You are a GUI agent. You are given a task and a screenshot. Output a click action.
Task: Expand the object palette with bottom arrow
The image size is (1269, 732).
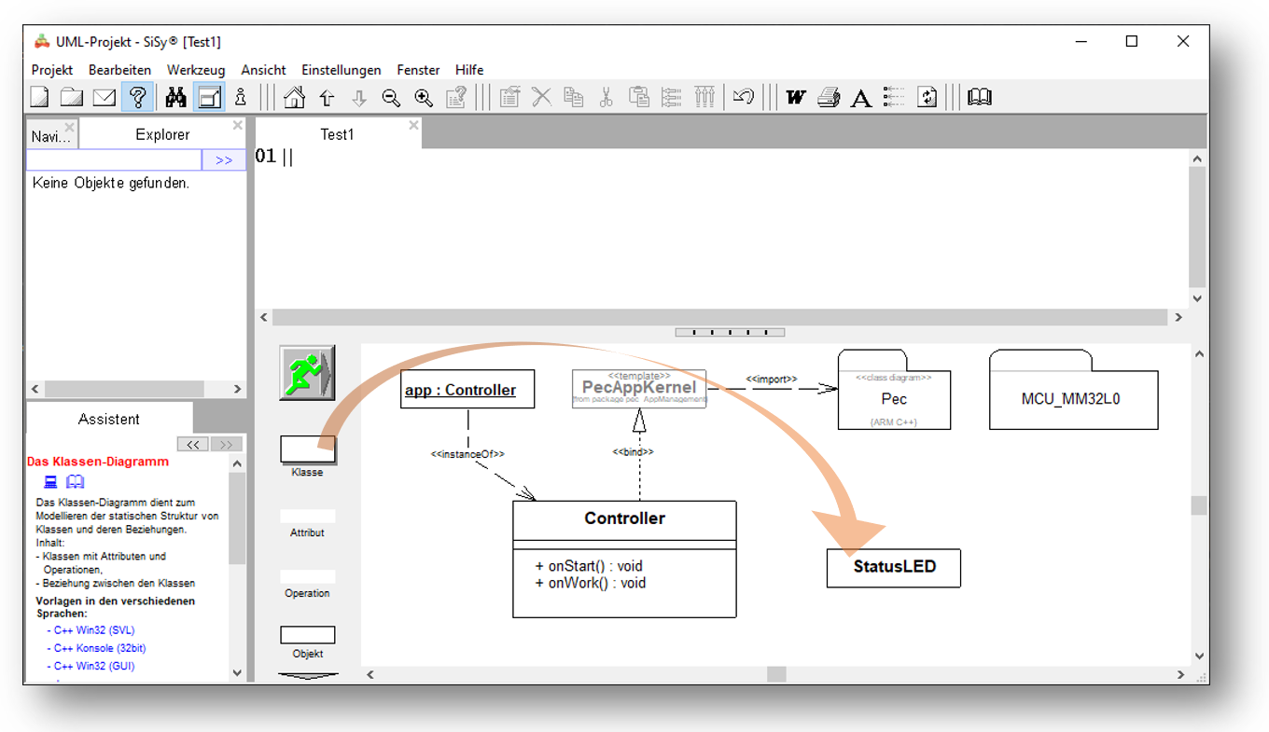(x=307, y=675)
